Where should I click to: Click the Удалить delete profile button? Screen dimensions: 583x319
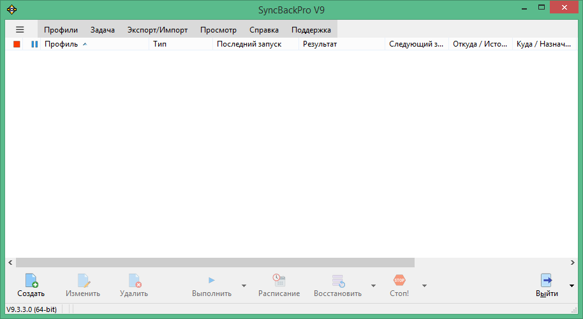[x=134, y=286]
